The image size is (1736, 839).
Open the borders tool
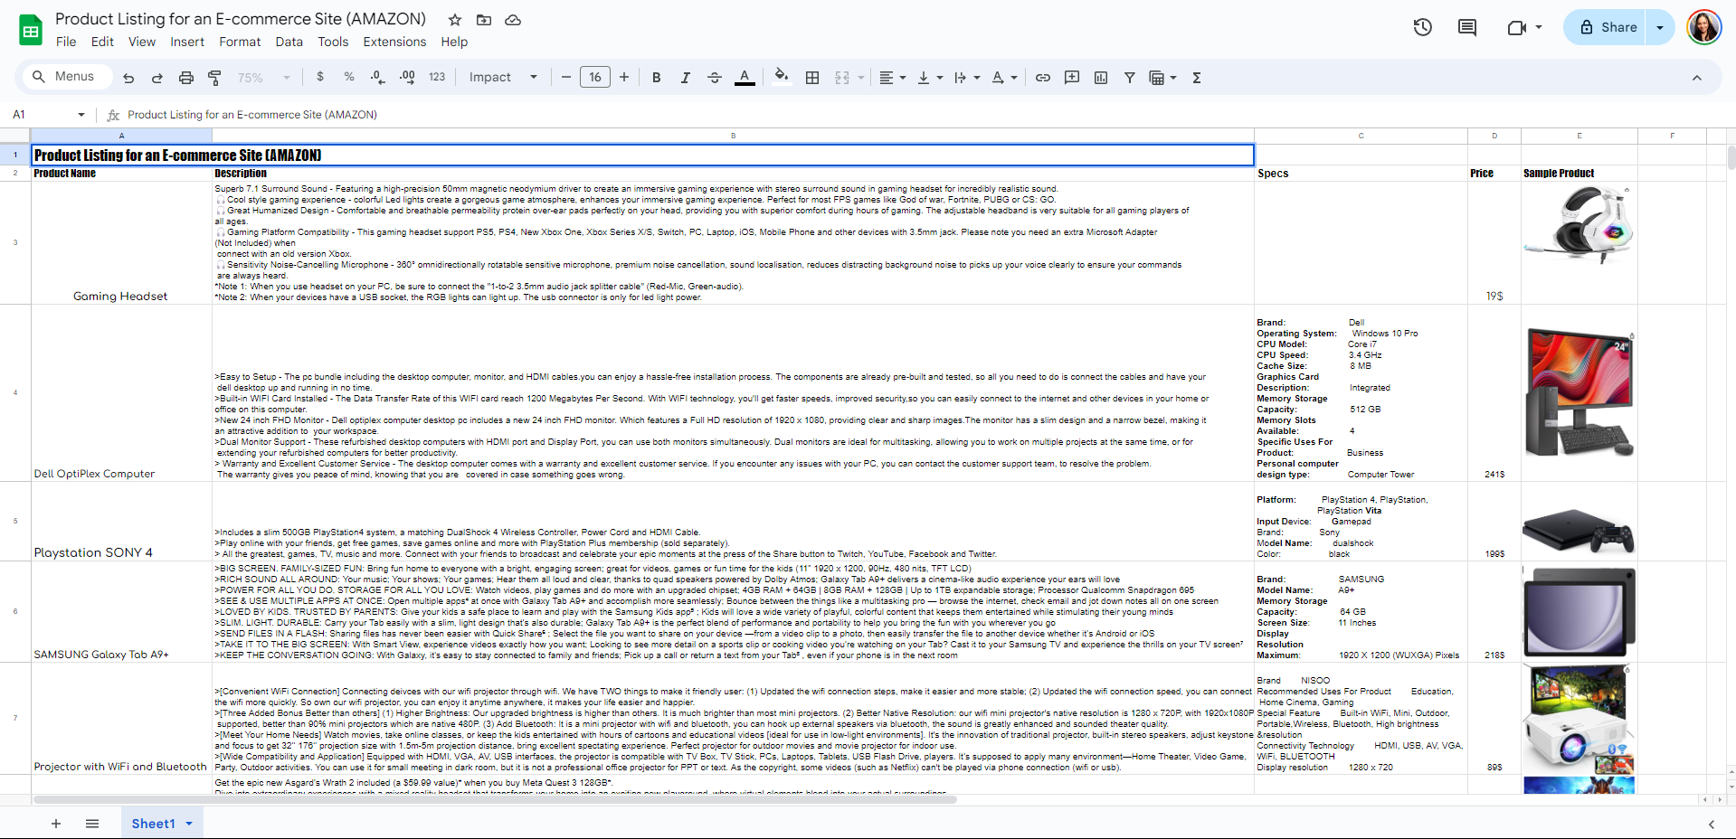[812, 78]
